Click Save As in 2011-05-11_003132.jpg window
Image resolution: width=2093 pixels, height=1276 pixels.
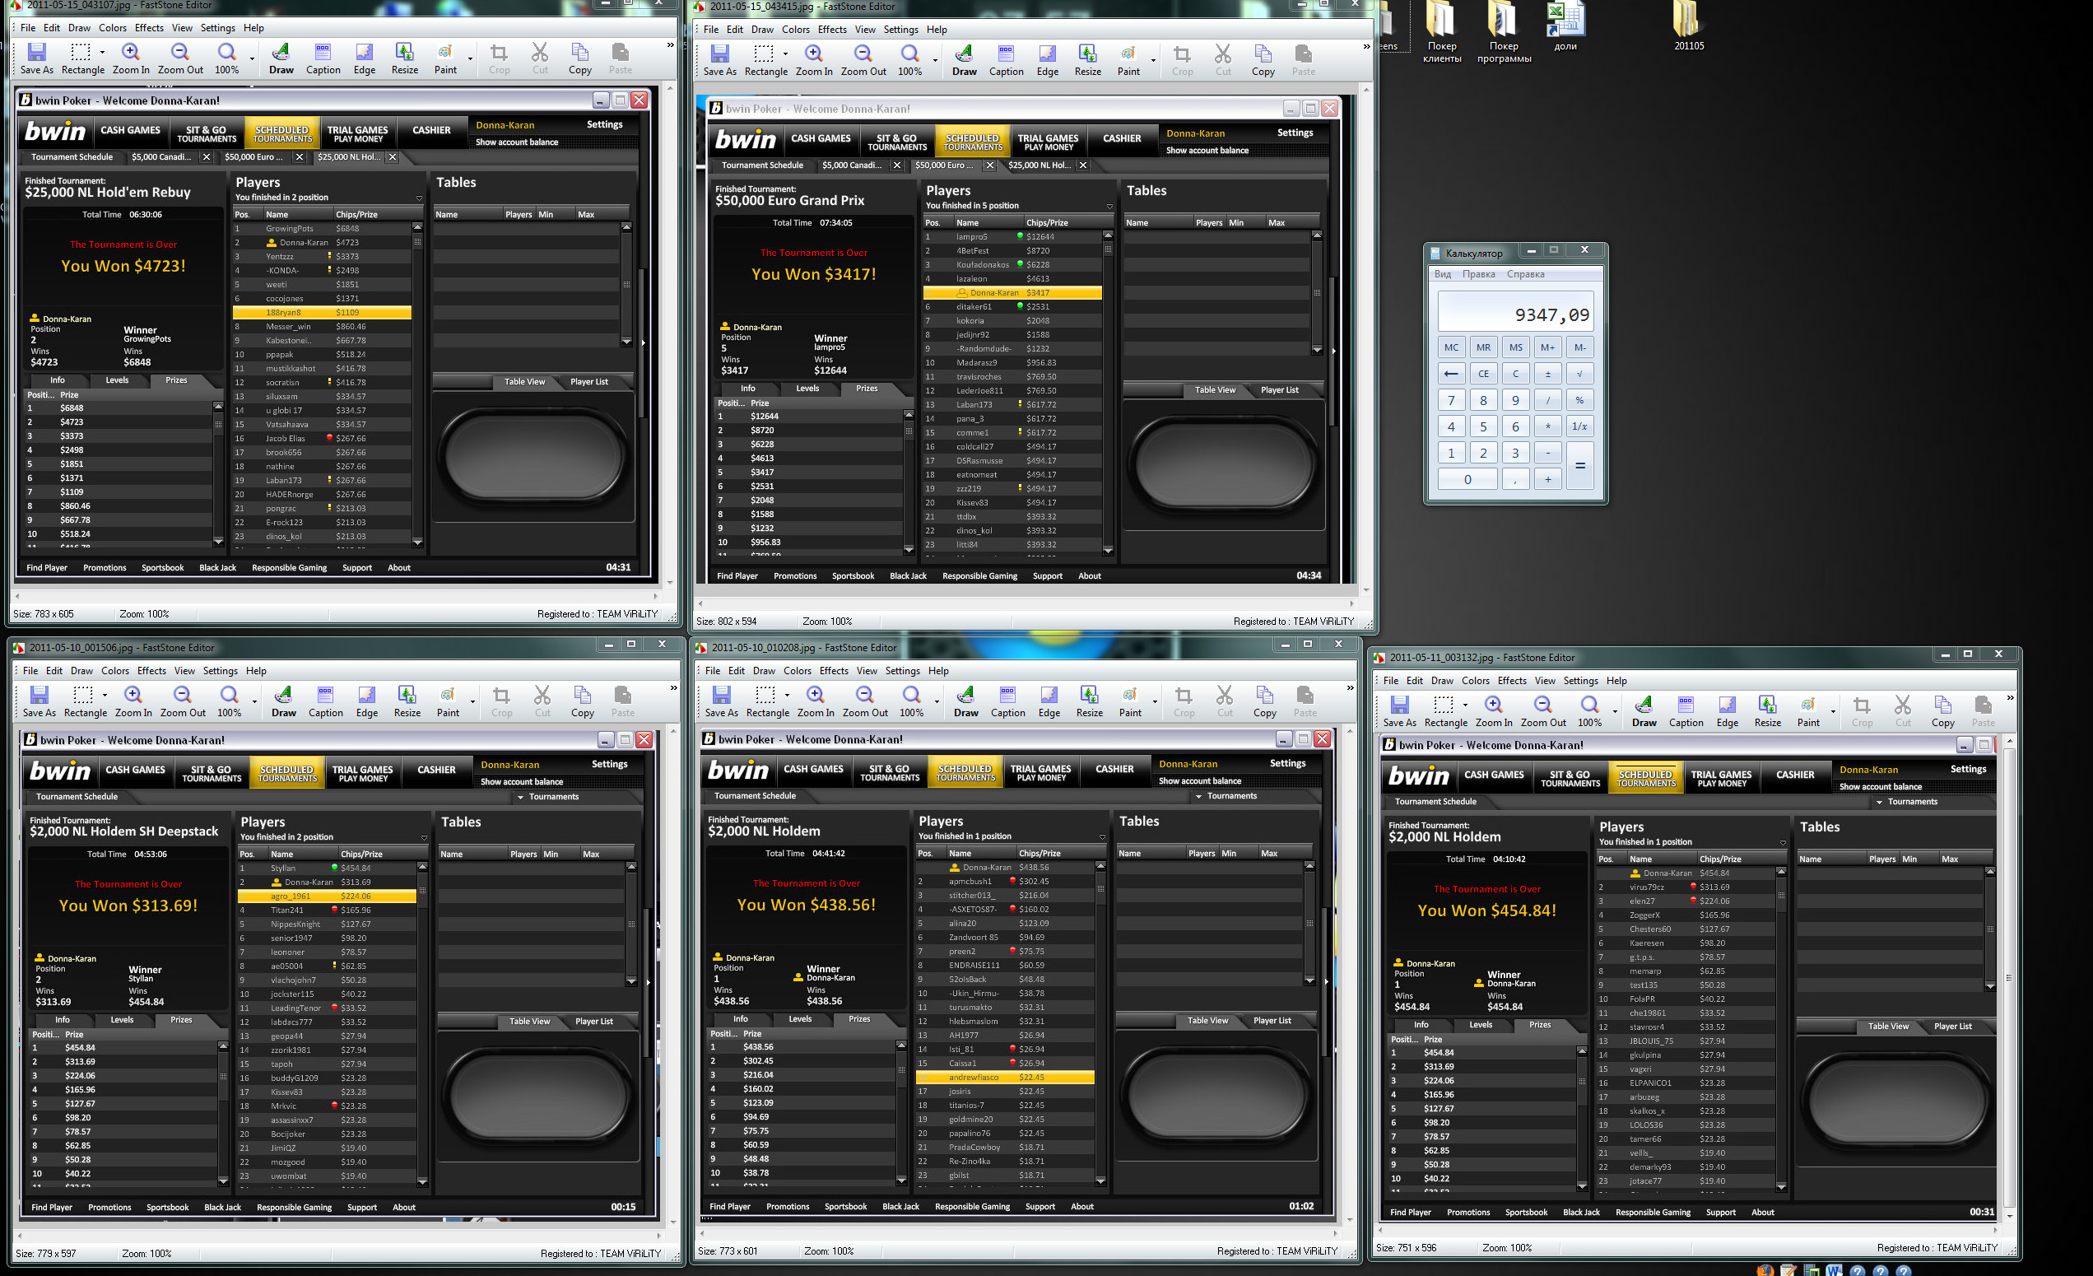[1399, 712]
